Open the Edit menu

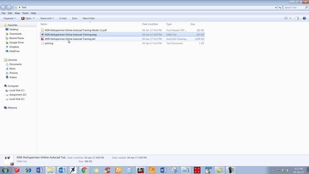[x=10, y=13]
